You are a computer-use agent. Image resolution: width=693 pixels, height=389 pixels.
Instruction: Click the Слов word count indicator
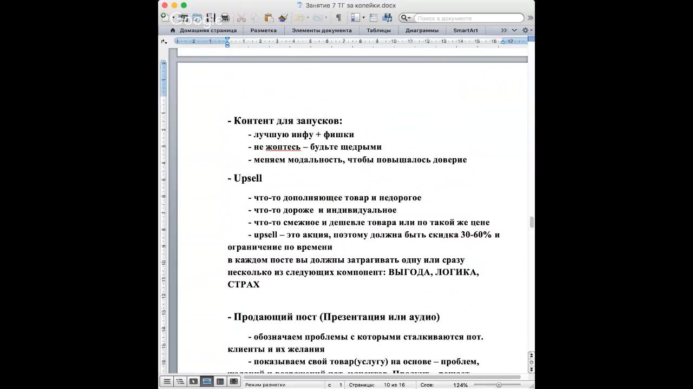point(427,385)
